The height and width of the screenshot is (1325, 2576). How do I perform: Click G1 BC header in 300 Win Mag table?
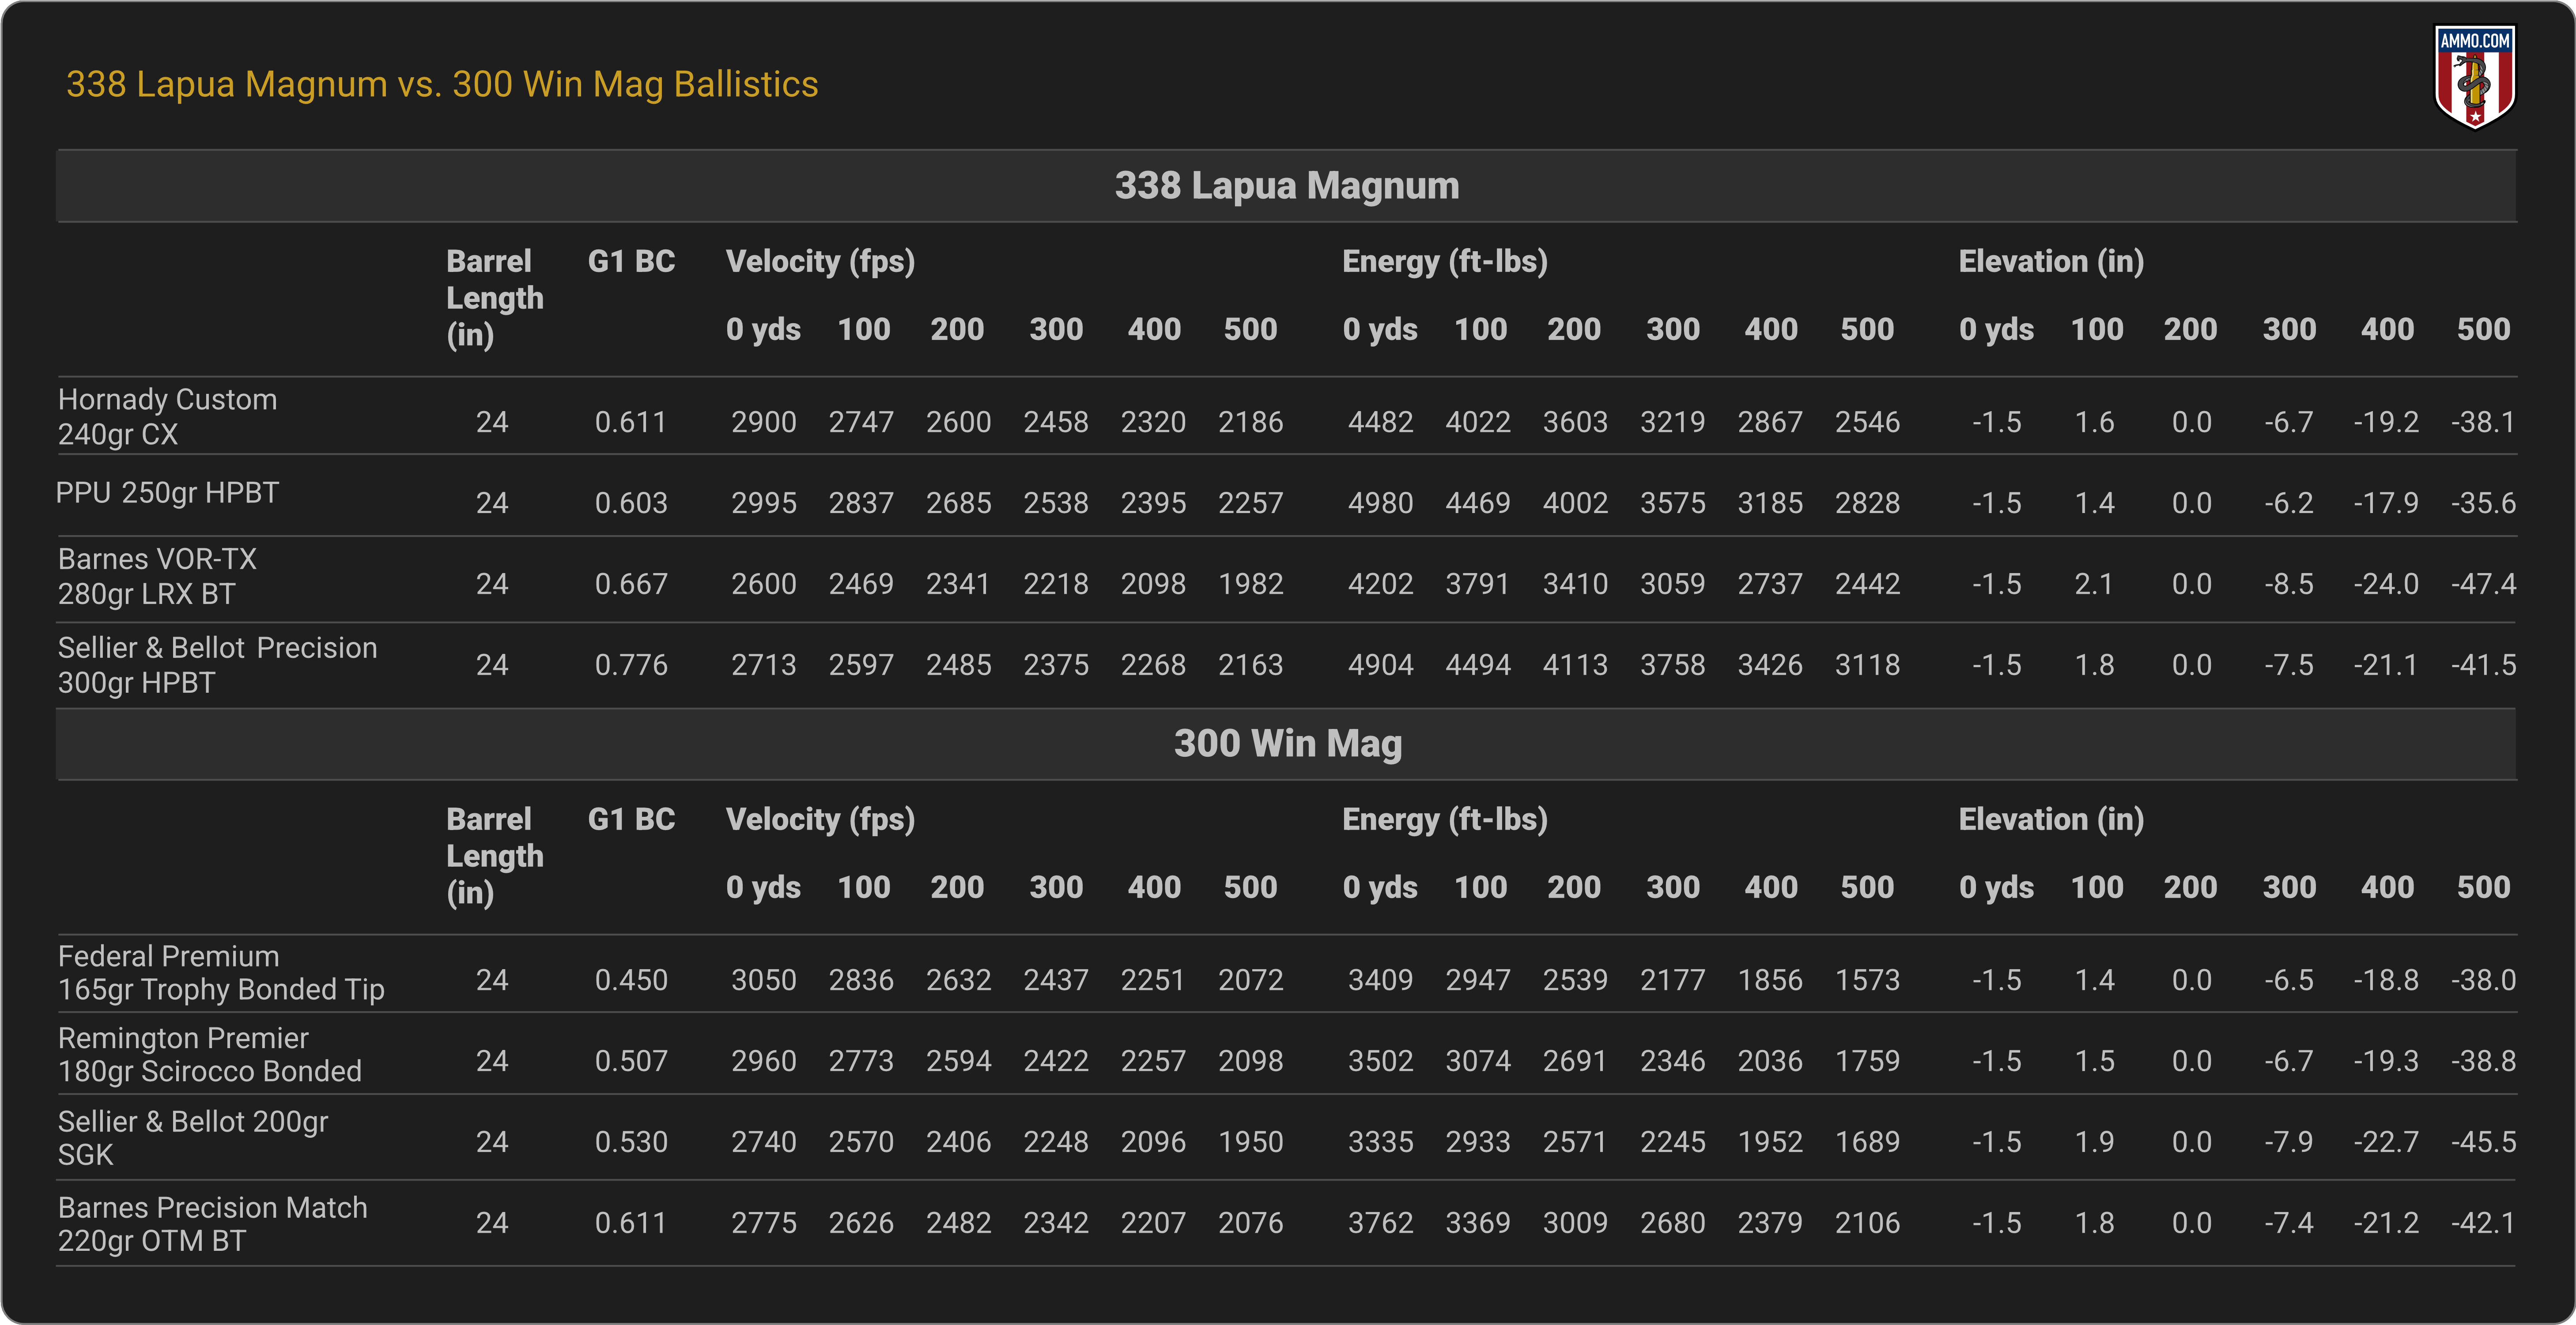(x=631, y=820)
